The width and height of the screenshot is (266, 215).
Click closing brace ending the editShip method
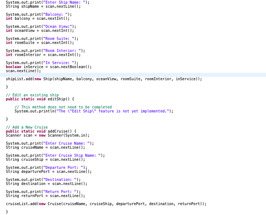[x=7, y=119]
